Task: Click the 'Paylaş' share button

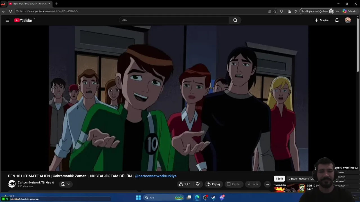Action: 213,184
